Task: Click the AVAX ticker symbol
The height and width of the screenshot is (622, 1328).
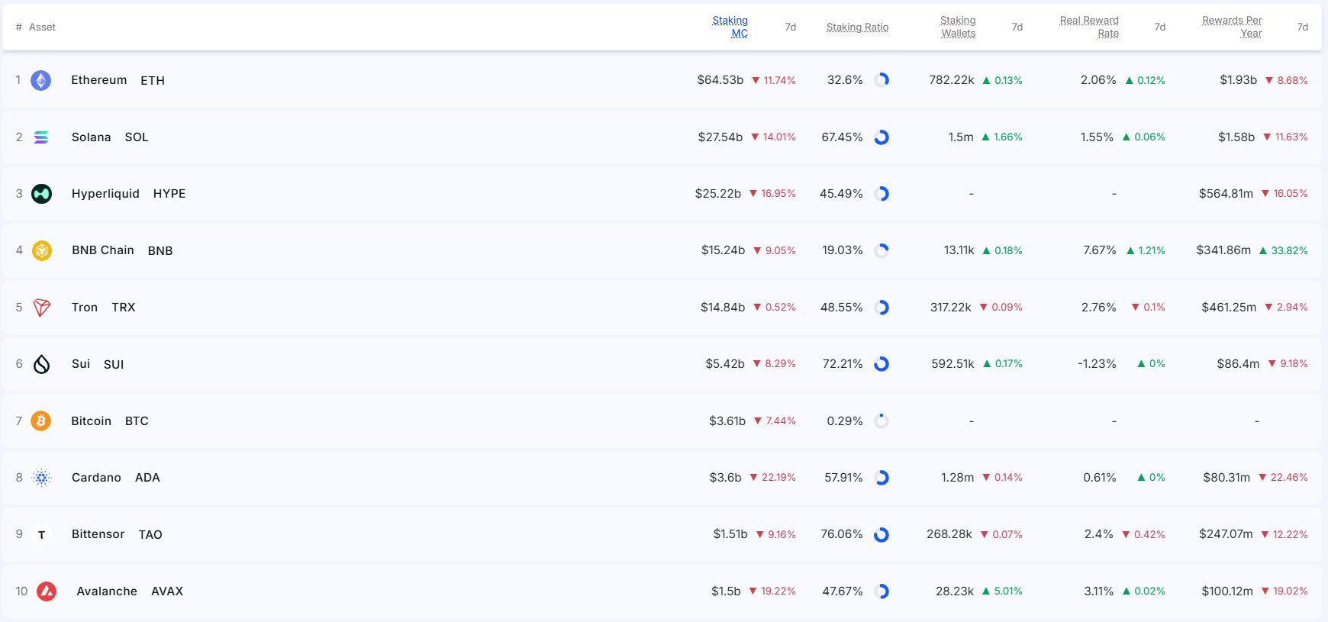Action: (167, 591)
